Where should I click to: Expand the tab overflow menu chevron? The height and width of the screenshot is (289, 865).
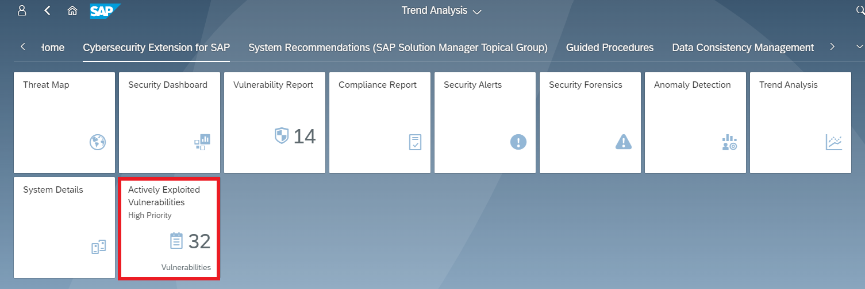pyautogui.click(x=859, y=47)
